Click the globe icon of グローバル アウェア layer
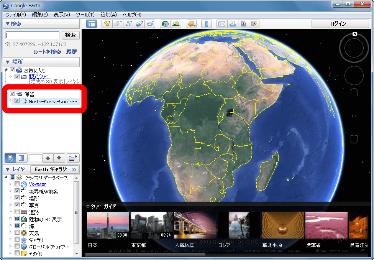The width and height of the screenshot is (374, 260). pyautogui.click(x=24, y=247)
